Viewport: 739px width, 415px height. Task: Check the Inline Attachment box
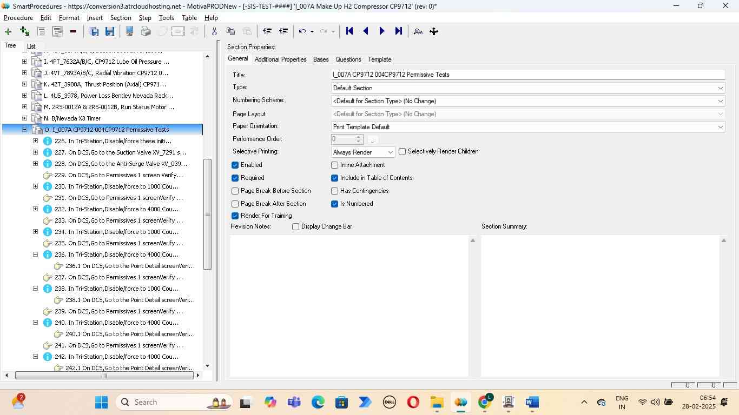click(x=334, y=165)
